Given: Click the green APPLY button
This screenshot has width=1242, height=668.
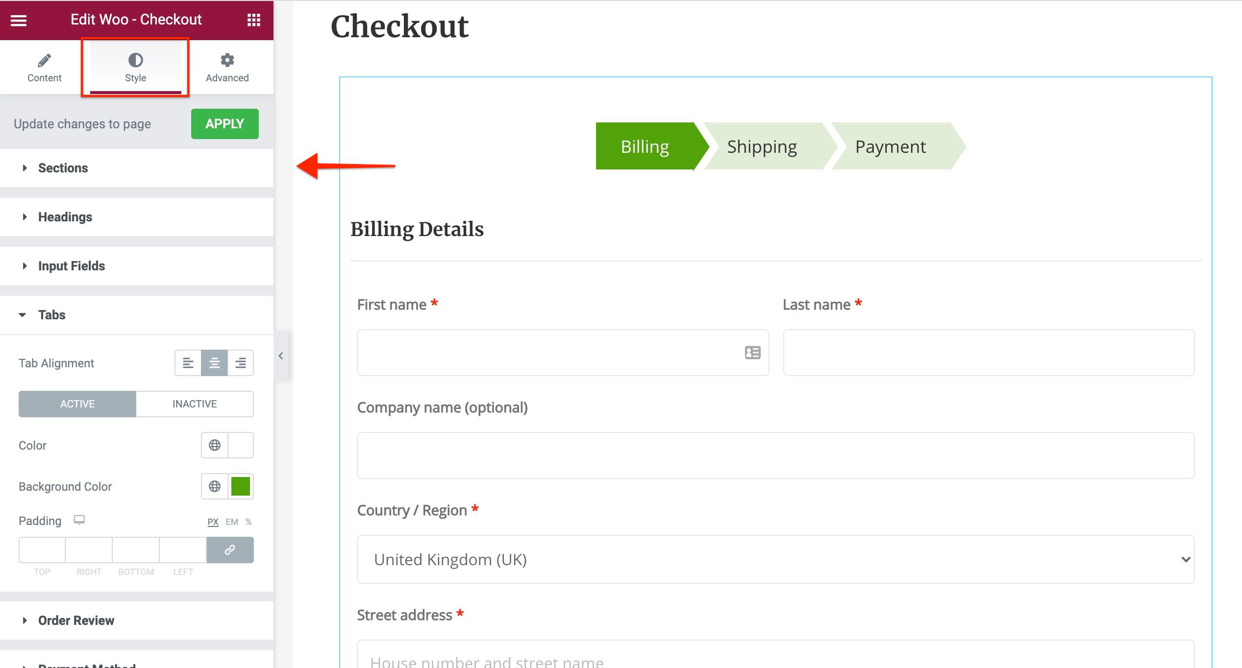Looking at the screenshot, I should click(224, 123).
